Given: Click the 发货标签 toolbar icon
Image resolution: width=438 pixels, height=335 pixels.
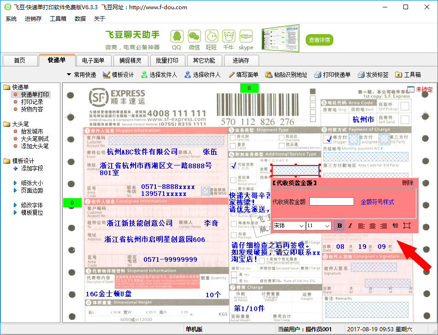Looking at the screenshot, I should coord(361,75).
